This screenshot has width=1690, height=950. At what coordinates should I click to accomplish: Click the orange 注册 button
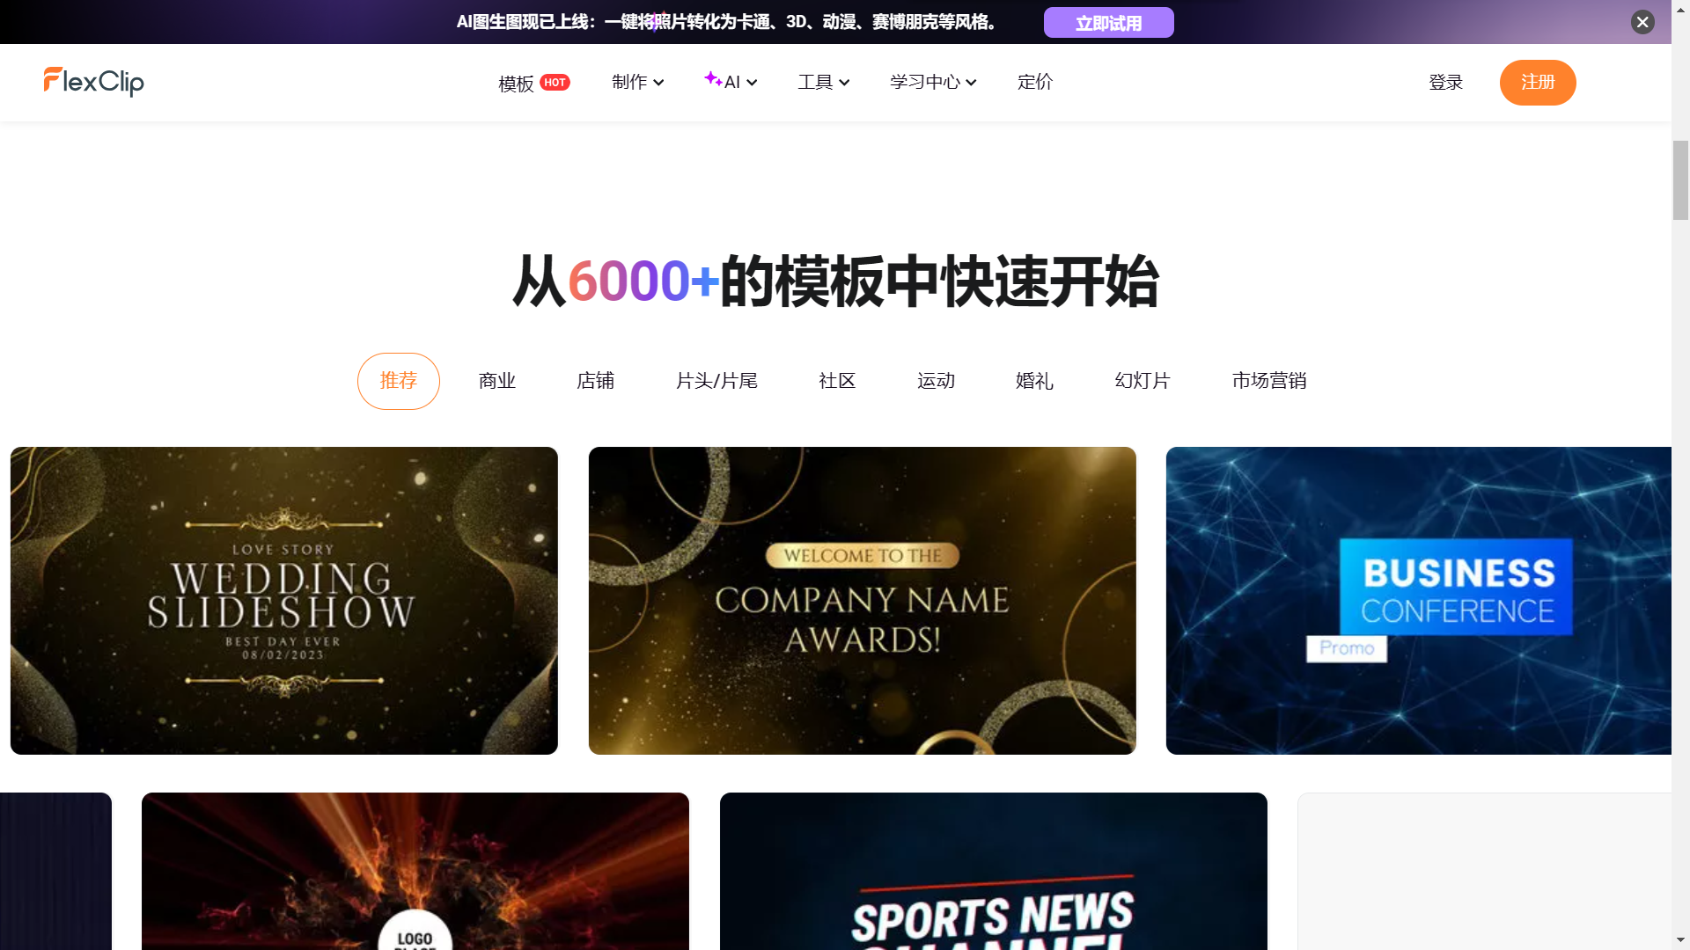coord(1538,82)
